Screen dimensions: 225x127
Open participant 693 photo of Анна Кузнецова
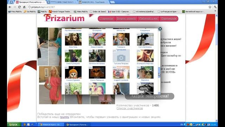pyautogui.click(x=73, y=56)
